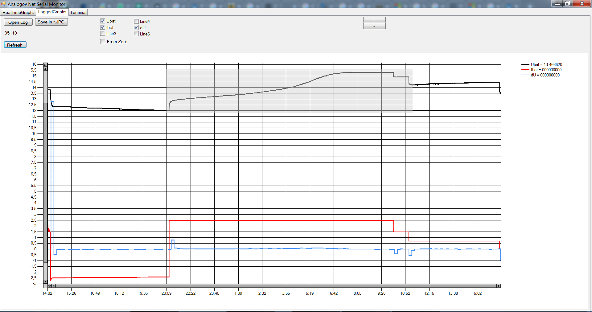
Task: Toggle the From Zero checkbox
Action: [x=103, y=42]
